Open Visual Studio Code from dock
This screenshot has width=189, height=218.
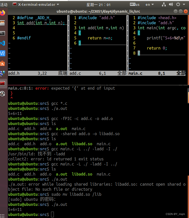(x=3, y=43)
